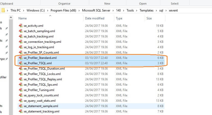212x115 pixels.
Task: Click the navigation pane vertical scrollbar
Action: [11, 64]
